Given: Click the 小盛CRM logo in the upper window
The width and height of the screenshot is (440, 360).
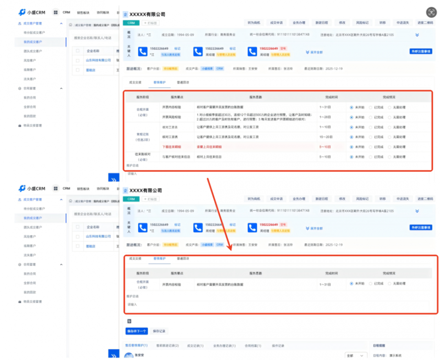Looking at the screenshot, I should (32, 12).
